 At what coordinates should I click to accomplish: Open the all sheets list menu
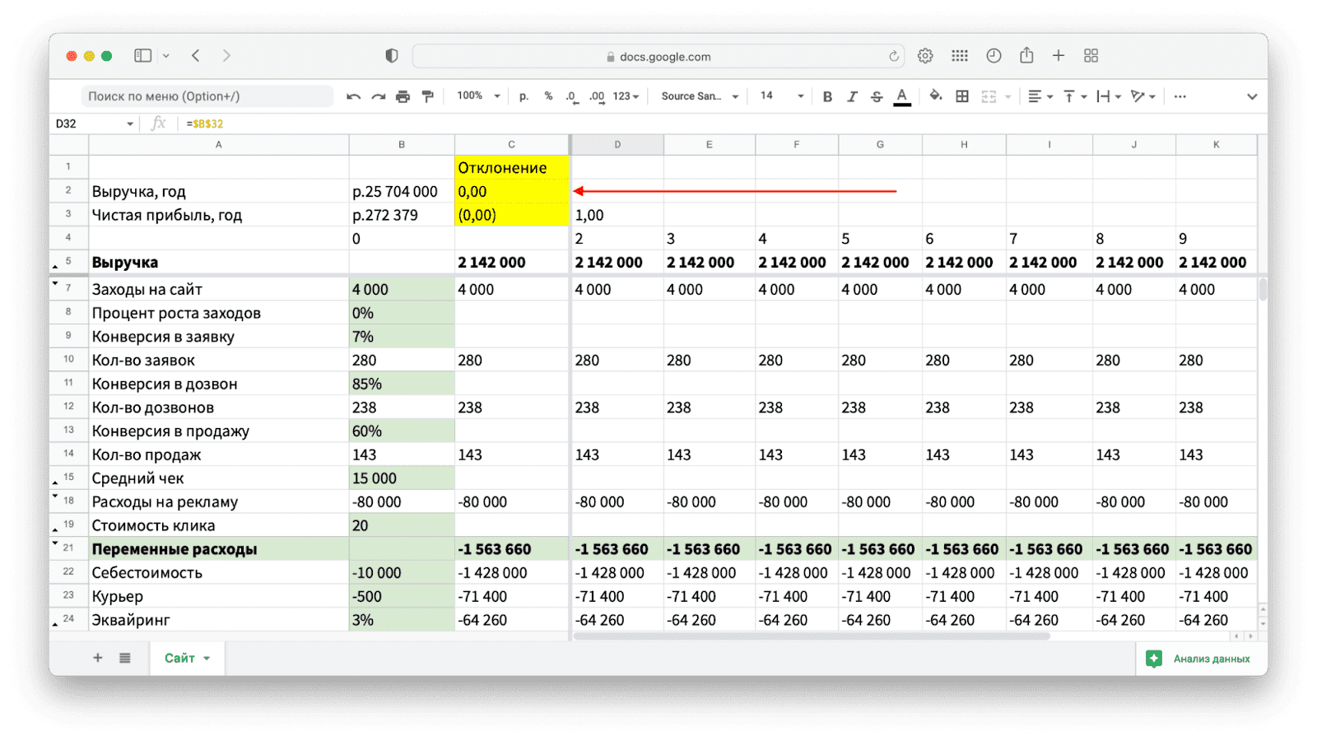coord(125,658)
